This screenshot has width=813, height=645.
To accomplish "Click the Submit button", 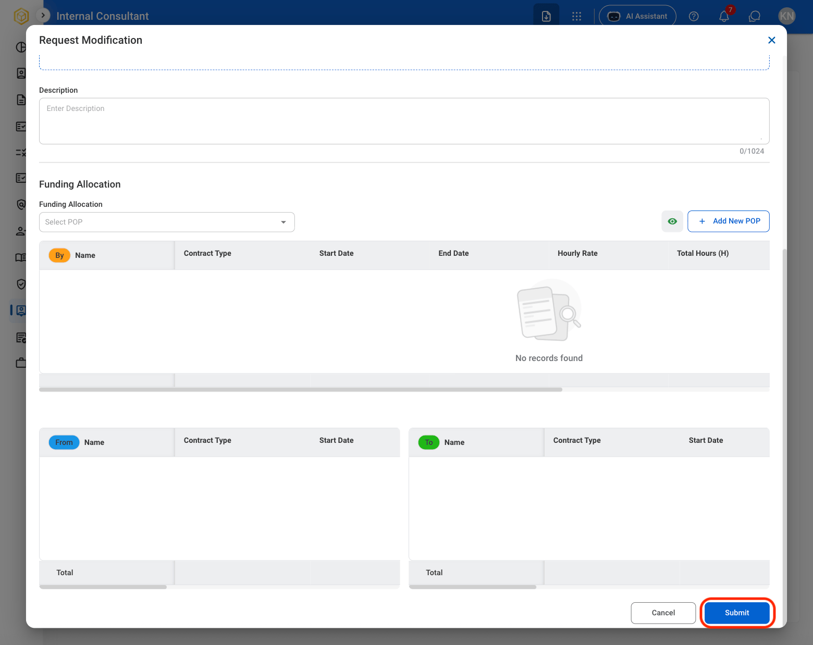I will 737,613.
